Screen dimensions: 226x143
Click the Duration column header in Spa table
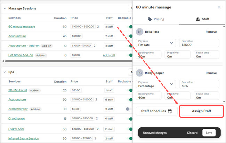[x=60, y=82]
